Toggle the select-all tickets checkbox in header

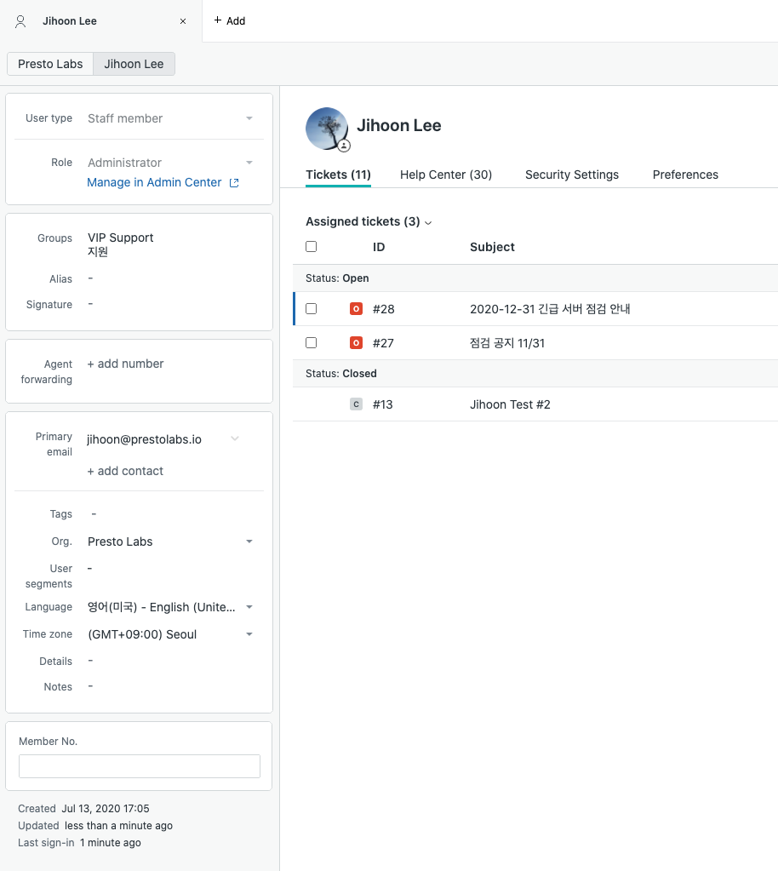(x=311, y=247)
